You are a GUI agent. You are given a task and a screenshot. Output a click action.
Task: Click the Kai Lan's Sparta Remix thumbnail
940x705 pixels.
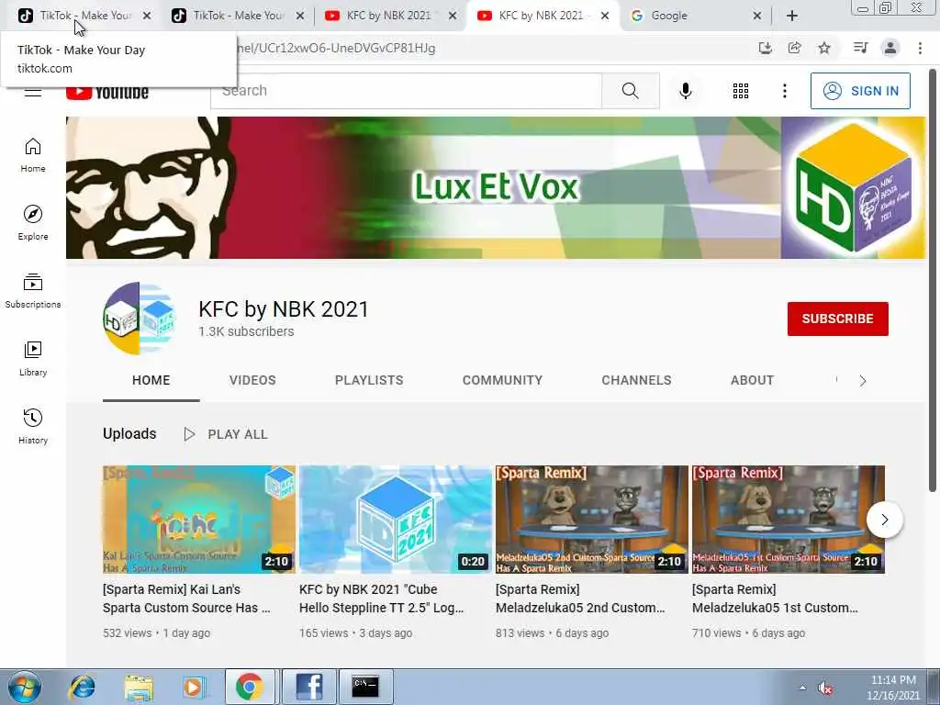coord(199,520)
